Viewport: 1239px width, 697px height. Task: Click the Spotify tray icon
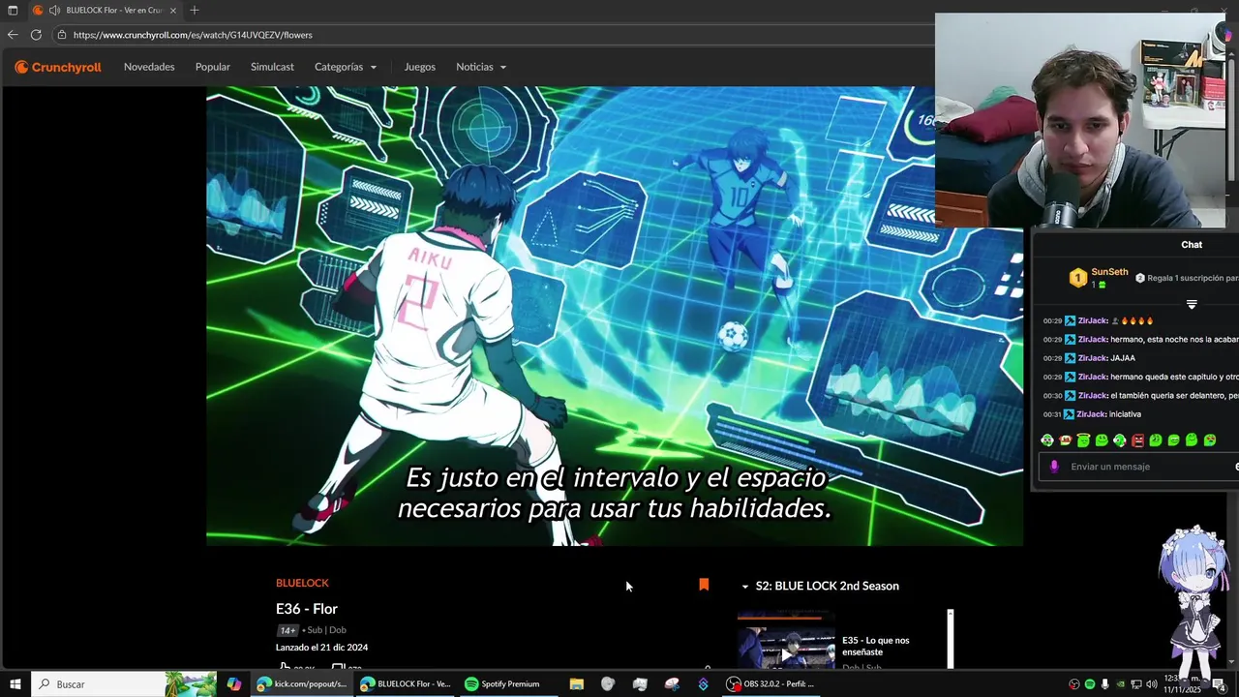click(1089, 684)
